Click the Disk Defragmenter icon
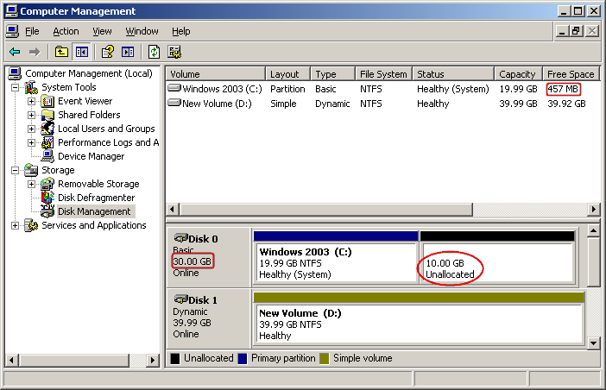The height and width of the screenshot is (390, 606). (x=47, y=198)
